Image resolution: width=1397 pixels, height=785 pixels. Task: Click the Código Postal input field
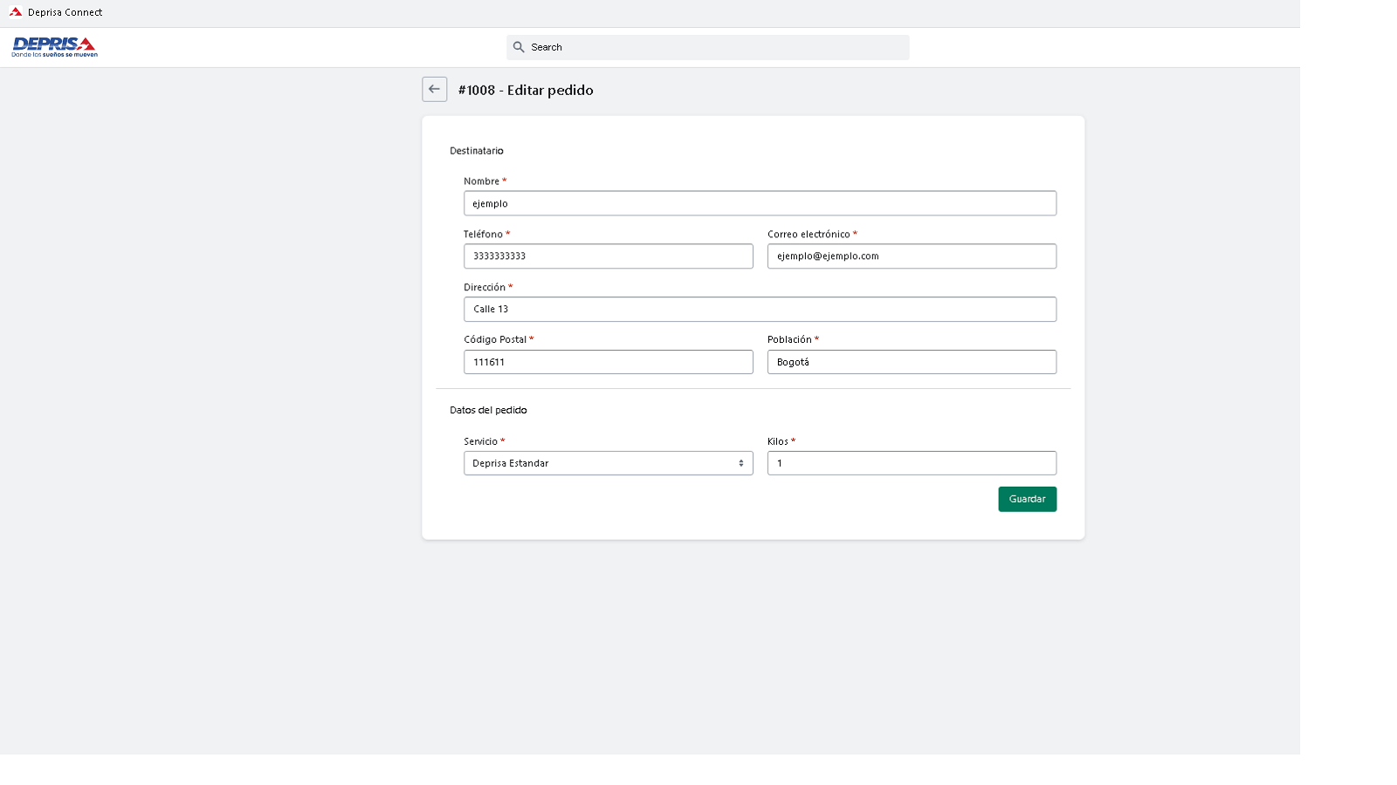pyautogui.click(x=608, y=362)
